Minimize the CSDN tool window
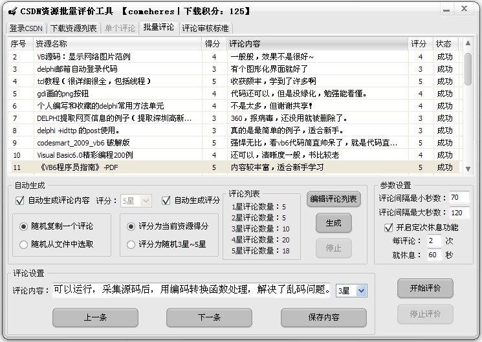Image resolution: width=482 pixels, height=342 pixels. pyautogui.click(x=446, y=10)
